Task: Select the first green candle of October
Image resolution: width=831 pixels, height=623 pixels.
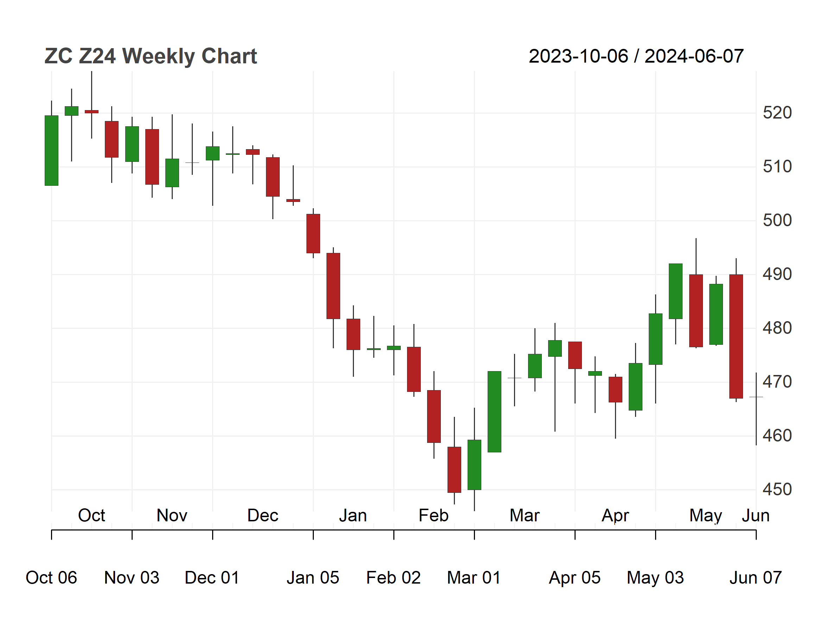Action: [x=51, y=150]
